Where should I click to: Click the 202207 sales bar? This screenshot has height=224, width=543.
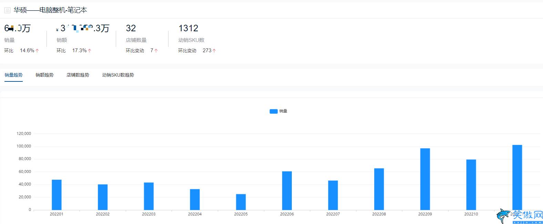[333, 195]
